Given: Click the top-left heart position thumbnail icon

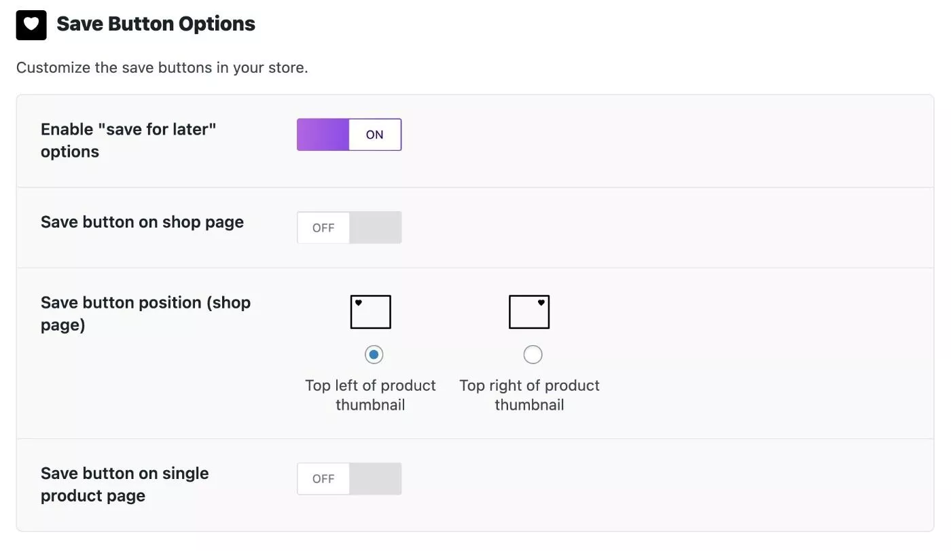Looking at the screenshot, I should click(x=371, y=312).
